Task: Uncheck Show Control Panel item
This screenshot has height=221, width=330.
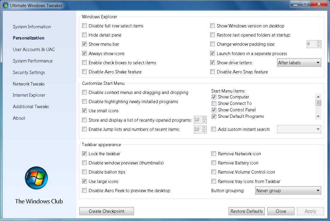Action: 214,110
